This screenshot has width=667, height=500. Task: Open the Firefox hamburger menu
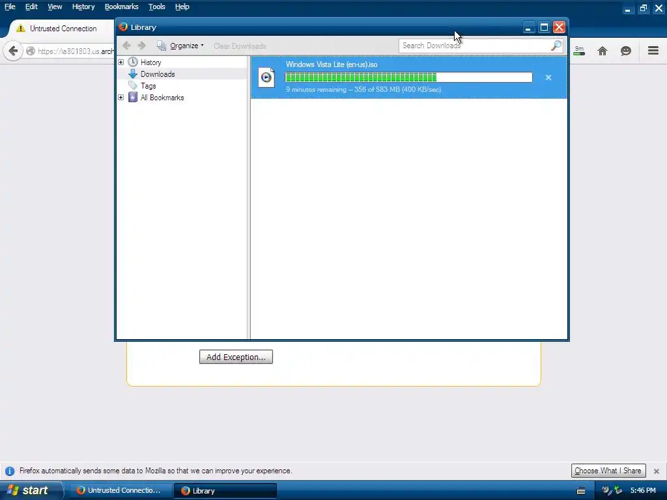pos(653,51)
